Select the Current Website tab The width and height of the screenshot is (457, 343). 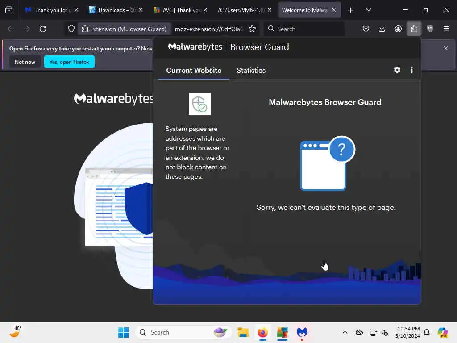click(194, 70)
